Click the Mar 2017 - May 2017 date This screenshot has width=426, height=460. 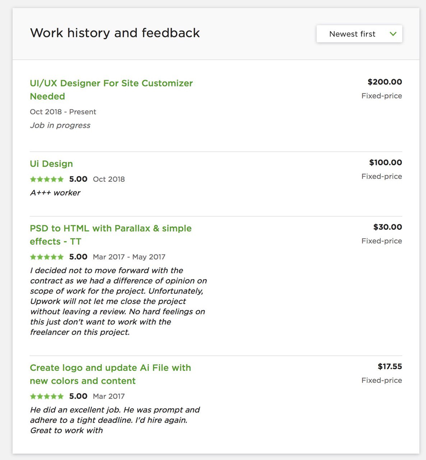coord(129,257)
